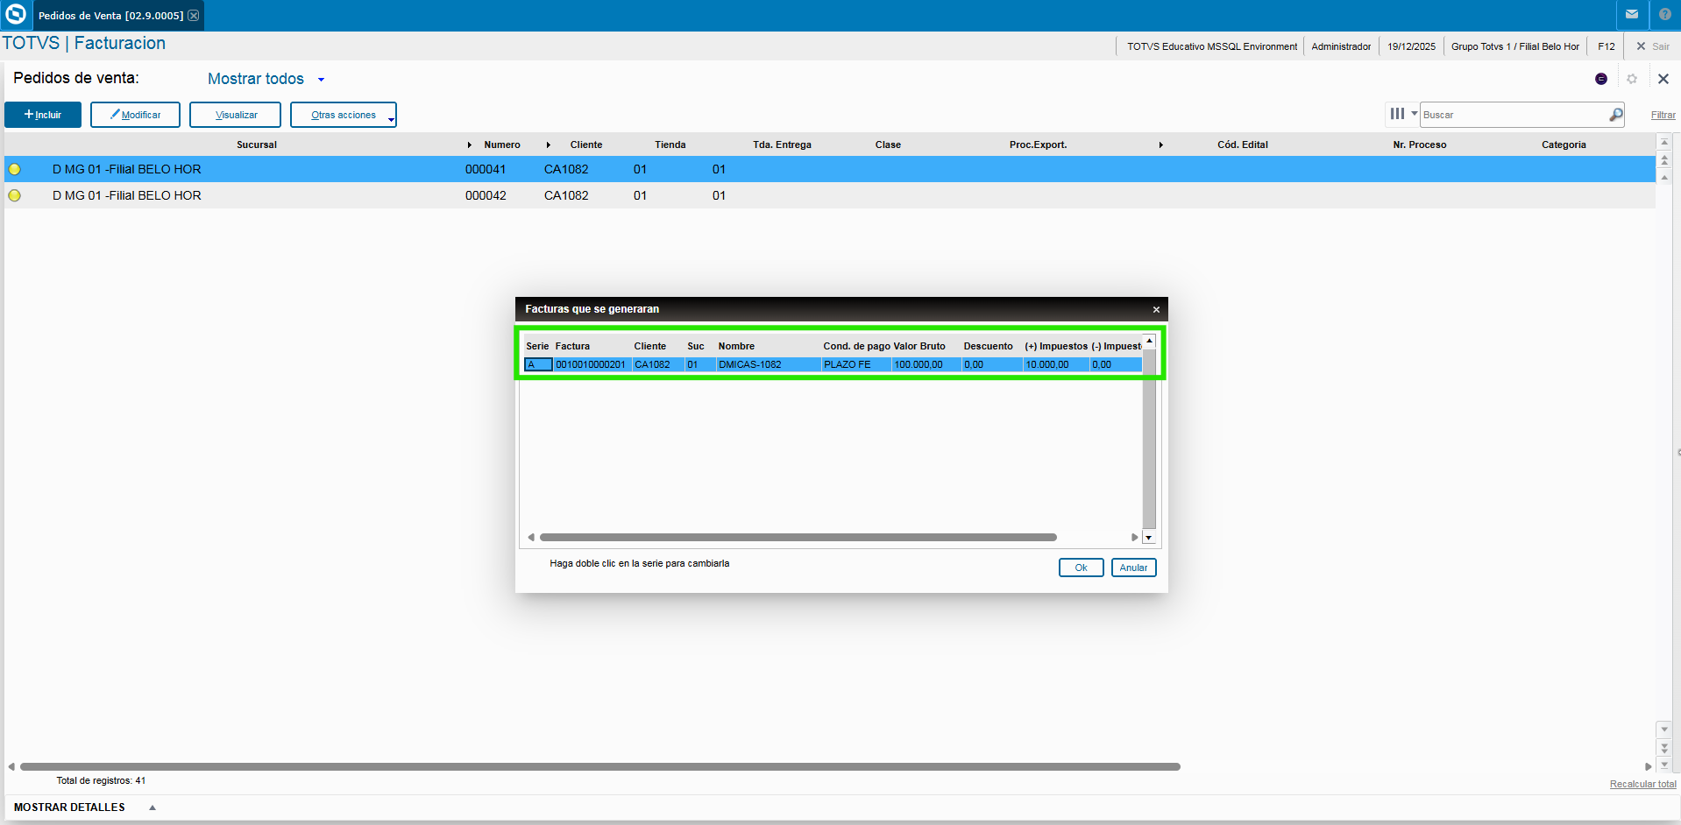Click the Administrador user label
The width and height of the screenshot is (1681, 825).
tap(1341, 46)
